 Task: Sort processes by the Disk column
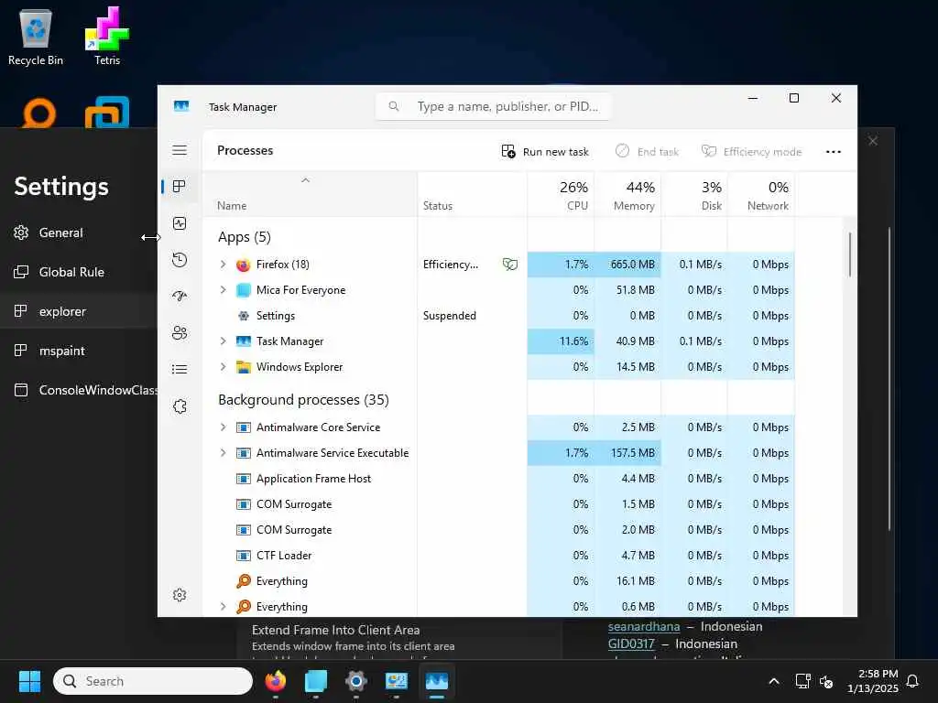694,195
